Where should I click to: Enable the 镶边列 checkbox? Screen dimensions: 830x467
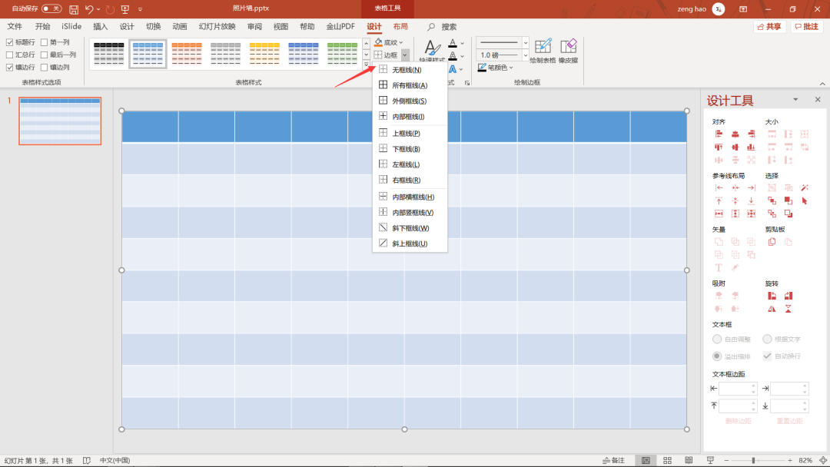[45, 67]
